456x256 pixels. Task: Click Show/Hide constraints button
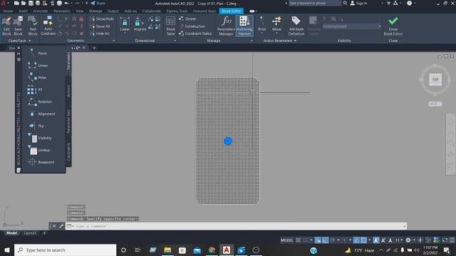pyautogui.click(x=103, y=19)
